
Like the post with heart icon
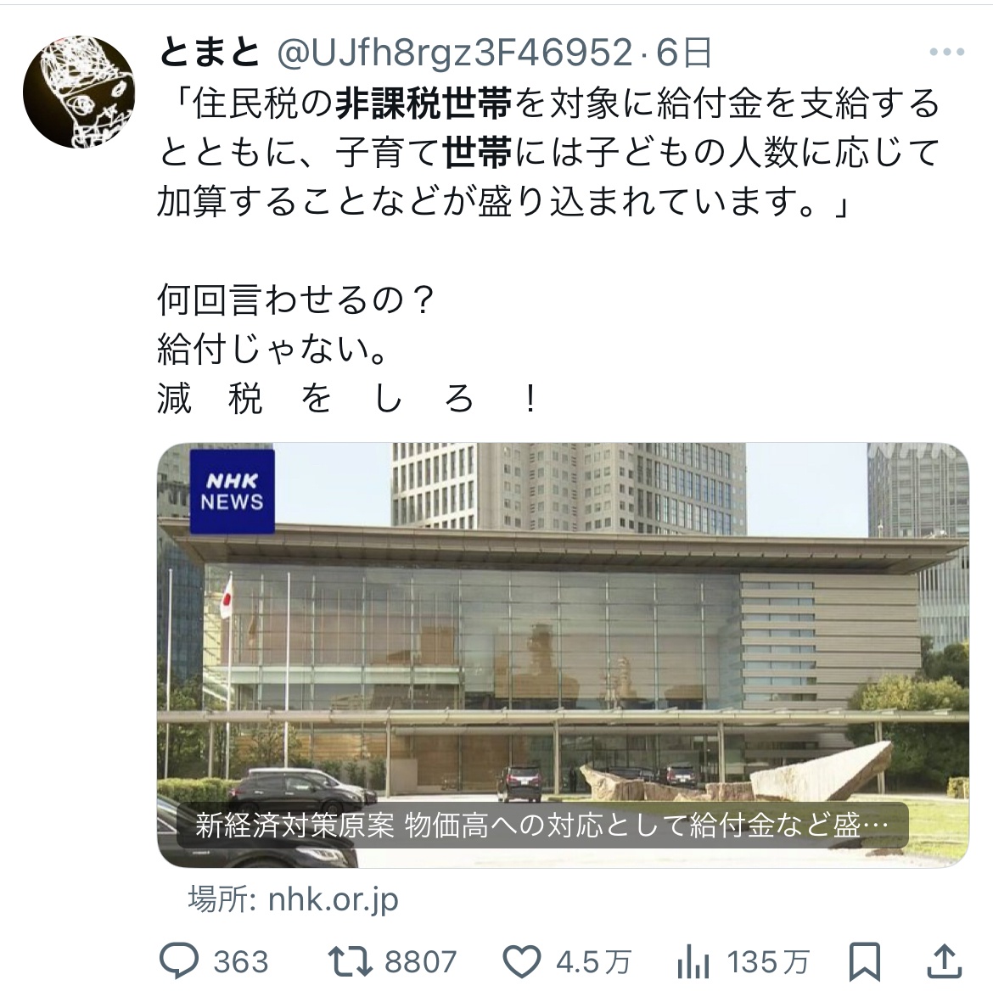(521, 961)
